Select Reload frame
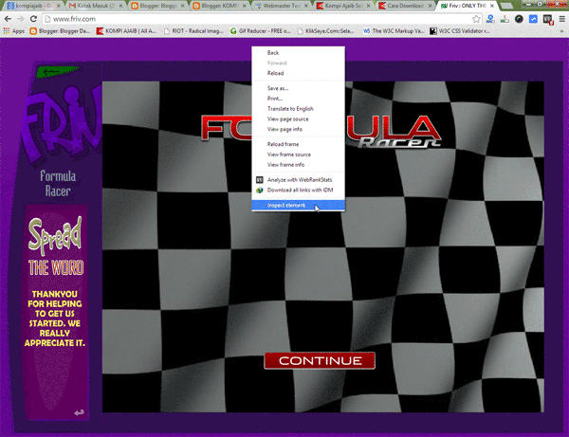Screen dimensions: 569x437 click(299, 144)
